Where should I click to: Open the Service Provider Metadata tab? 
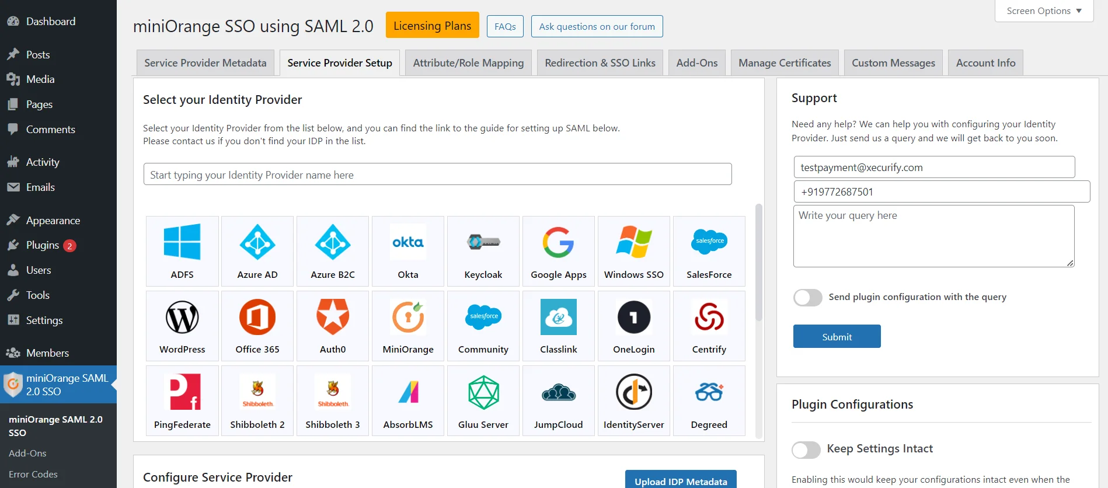205,62
